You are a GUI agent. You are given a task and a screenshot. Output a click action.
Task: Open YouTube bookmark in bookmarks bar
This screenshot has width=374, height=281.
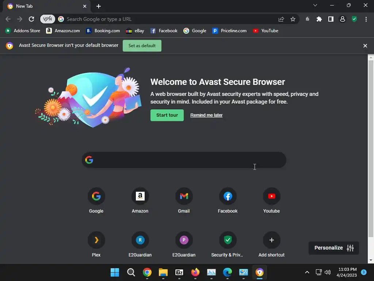(x=266, y=31)
